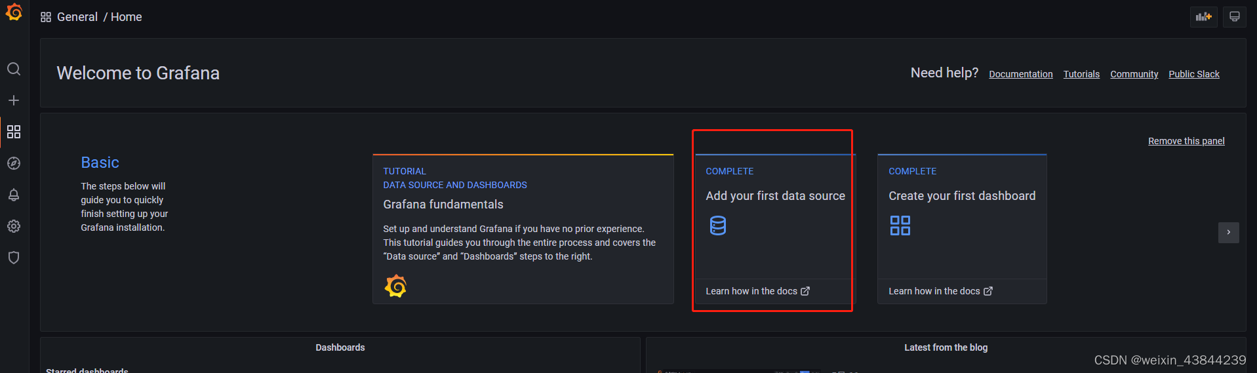1257x373 pixels.
Task: Open the Grafana fundamentals tutorial card
Action: click(523, 229)
